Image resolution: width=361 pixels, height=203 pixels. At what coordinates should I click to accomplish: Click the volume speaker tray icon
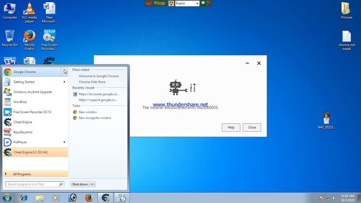tap(333, 198)
